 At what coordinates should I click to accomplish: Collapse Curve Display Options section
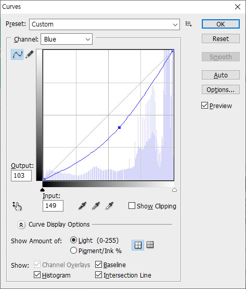[21, 225]
